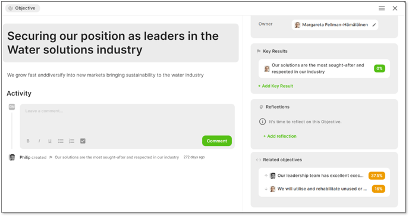Open the hamburger menu icon
This screenshot has width=409, height=216.
point(382,8)
